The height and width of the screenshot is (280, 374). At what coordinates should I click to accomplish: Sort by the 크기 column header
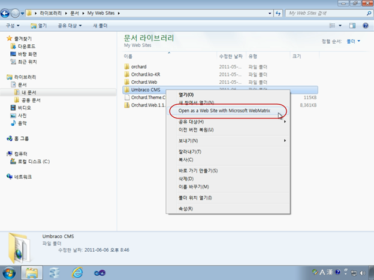[x=304, y=56]
